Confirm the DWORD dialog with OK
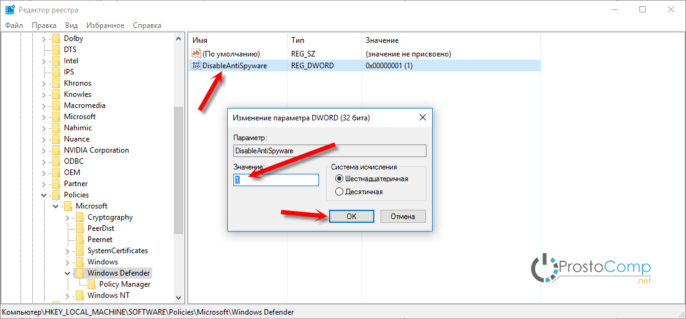 (351, 216)
